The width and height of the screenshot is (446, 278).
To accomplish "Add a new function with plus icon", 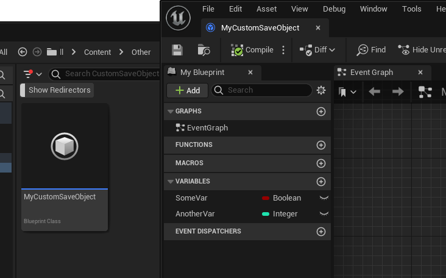I will coord(321,145).
